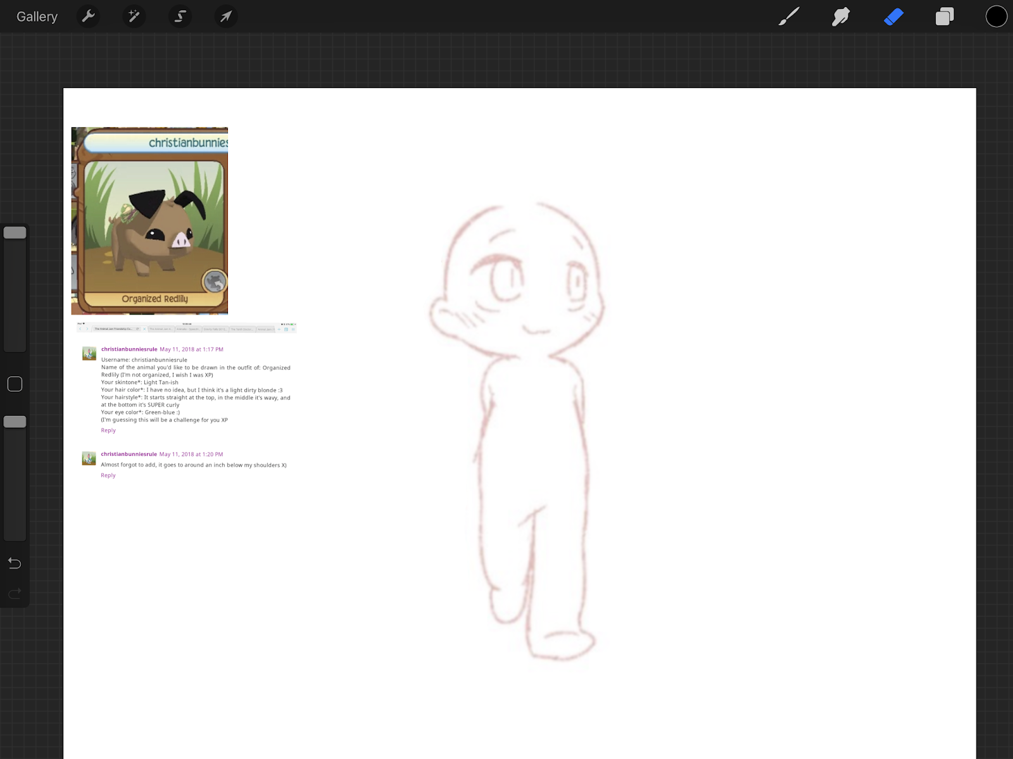The image size is (1013, 759).
Task: Click second christianbunniesrule username
Action: [129, 454]
